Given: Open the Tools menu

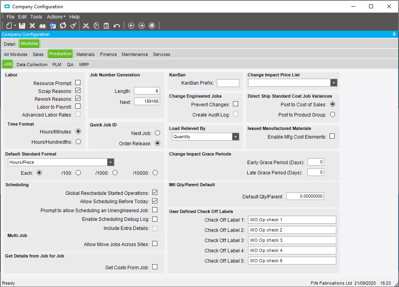Looking at the screenshot, I should coord(36,17).
